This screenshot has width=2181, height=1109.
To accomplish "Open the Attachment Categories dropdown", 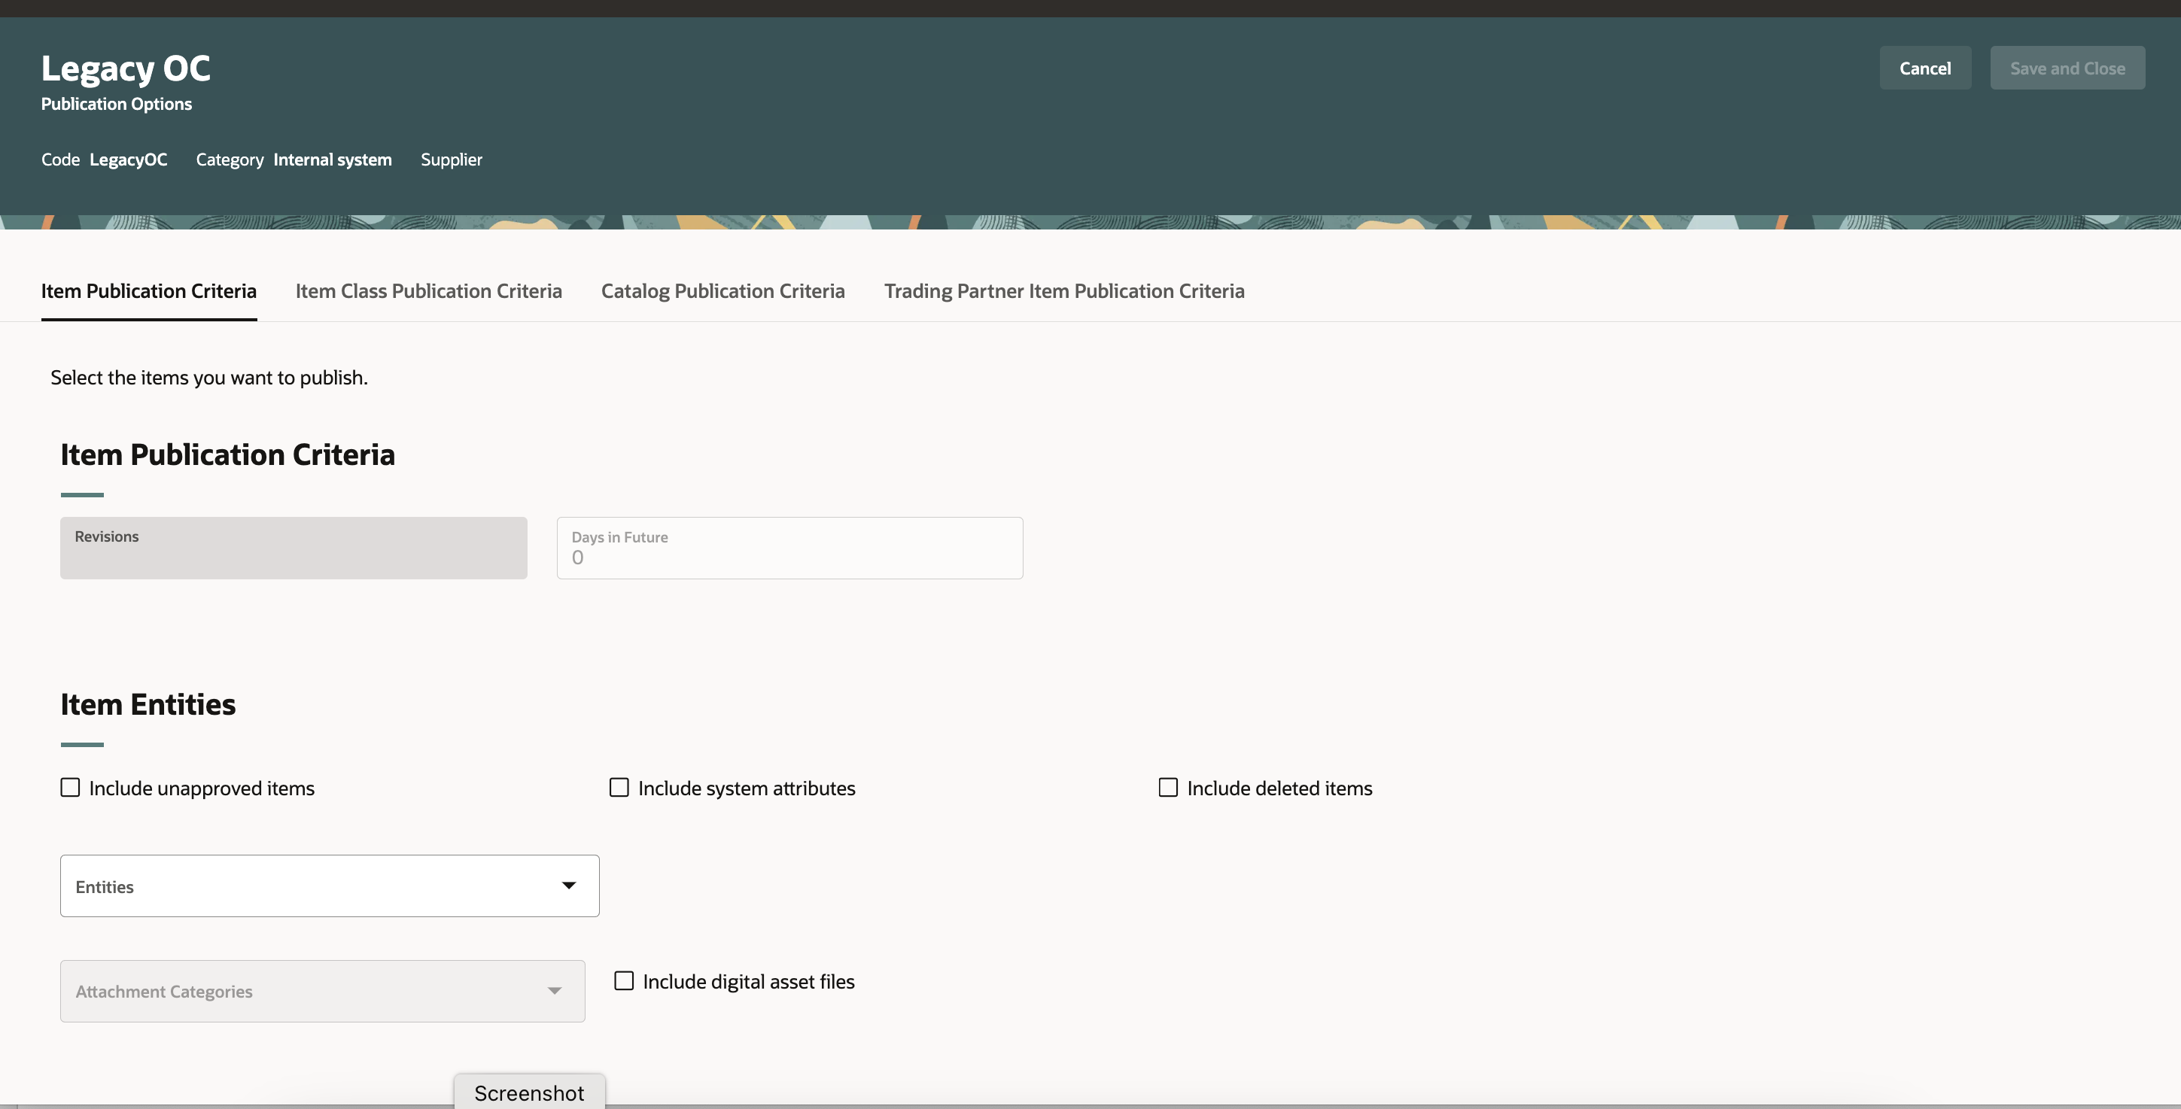I will click(x=322, y=990).
